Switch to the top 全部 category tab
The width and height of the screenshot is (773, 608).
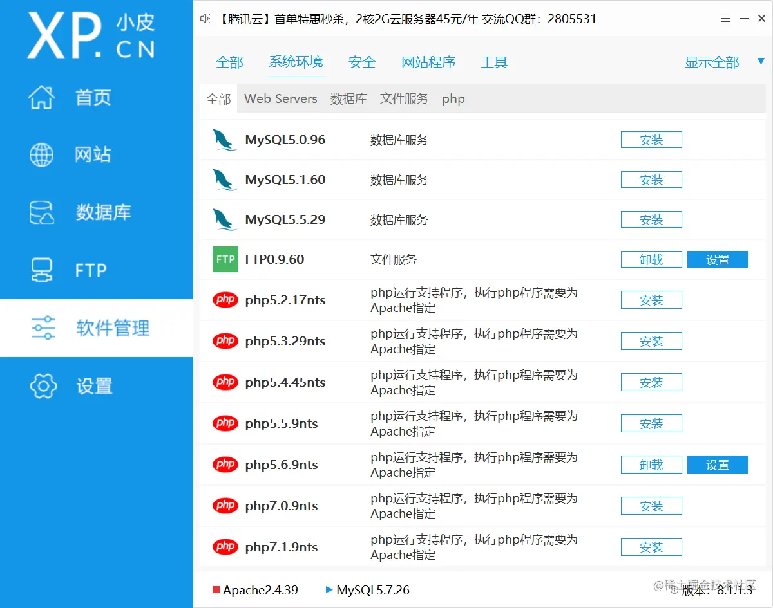[x=229, y=62]
